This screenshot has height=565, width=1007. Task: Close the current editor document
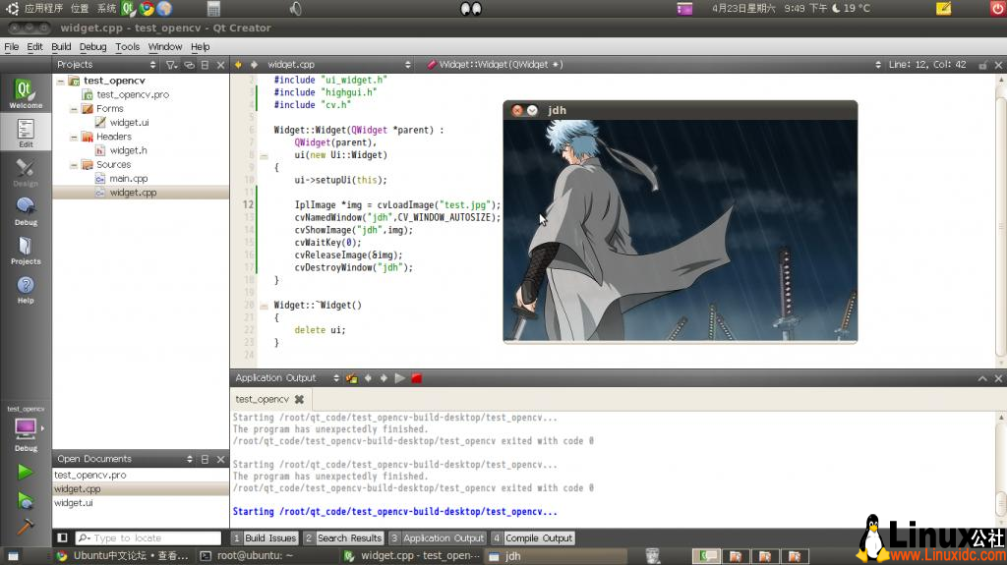pos(999,65)
